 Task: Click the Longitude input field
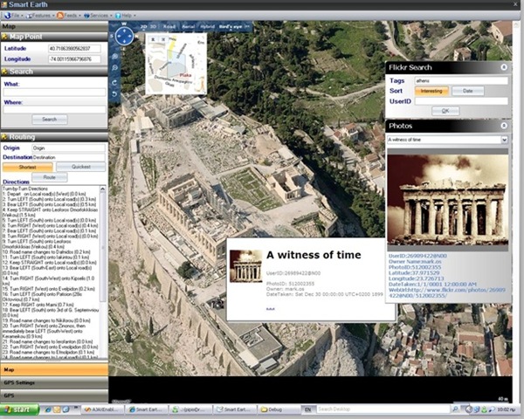(74, 59)
